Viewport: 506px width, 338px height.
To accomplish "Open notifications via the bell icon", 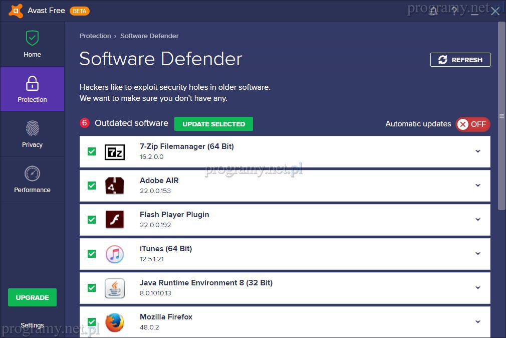I will click(433, 11).
